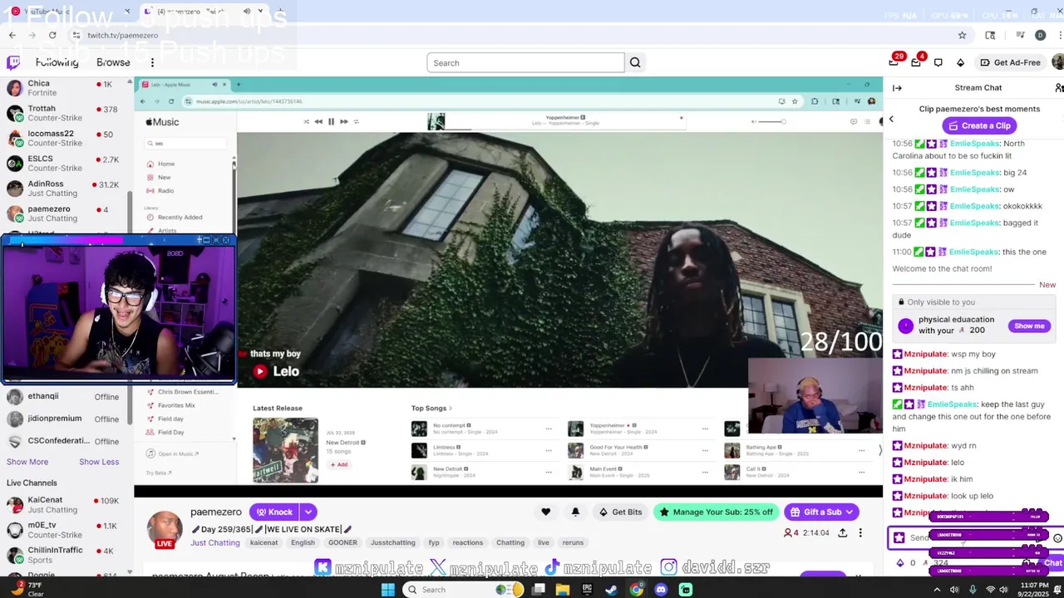Open the AdinRoss channel in sidebar
Screen dimensions: 1064x598
tap(65, 189)
